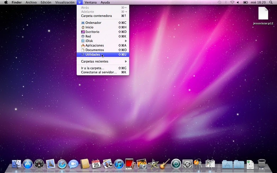Viewport: 277px width, 173px height.
Task: Launch Preview photos-with-loupe icon in Dock
Action: pos(107,164)
